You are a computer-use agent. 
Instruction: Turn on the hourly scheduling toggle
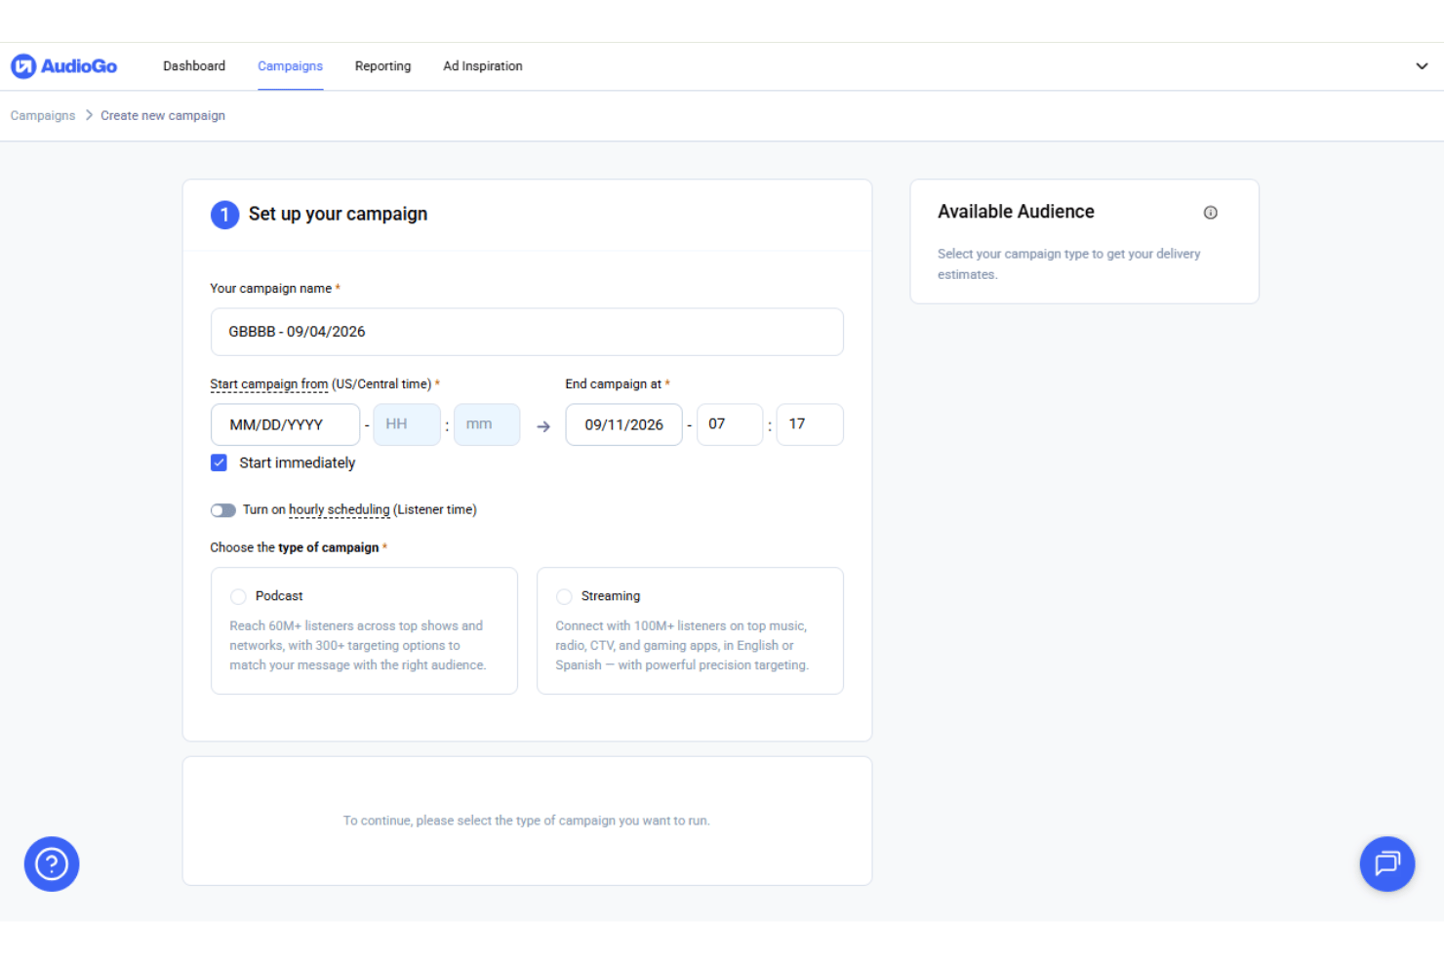pos(223,510)
